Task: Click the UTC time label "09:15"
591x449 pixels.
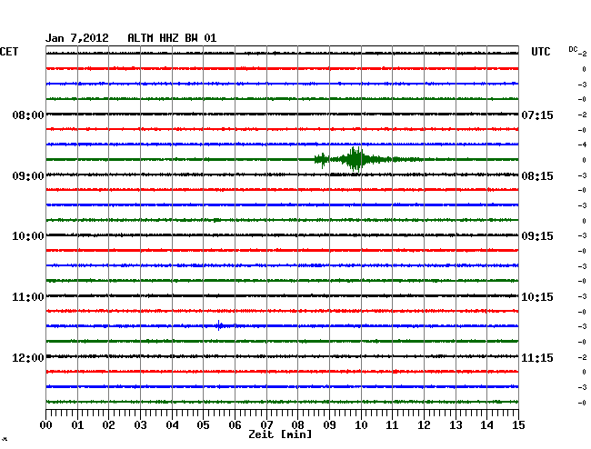Action: [537, 236]
